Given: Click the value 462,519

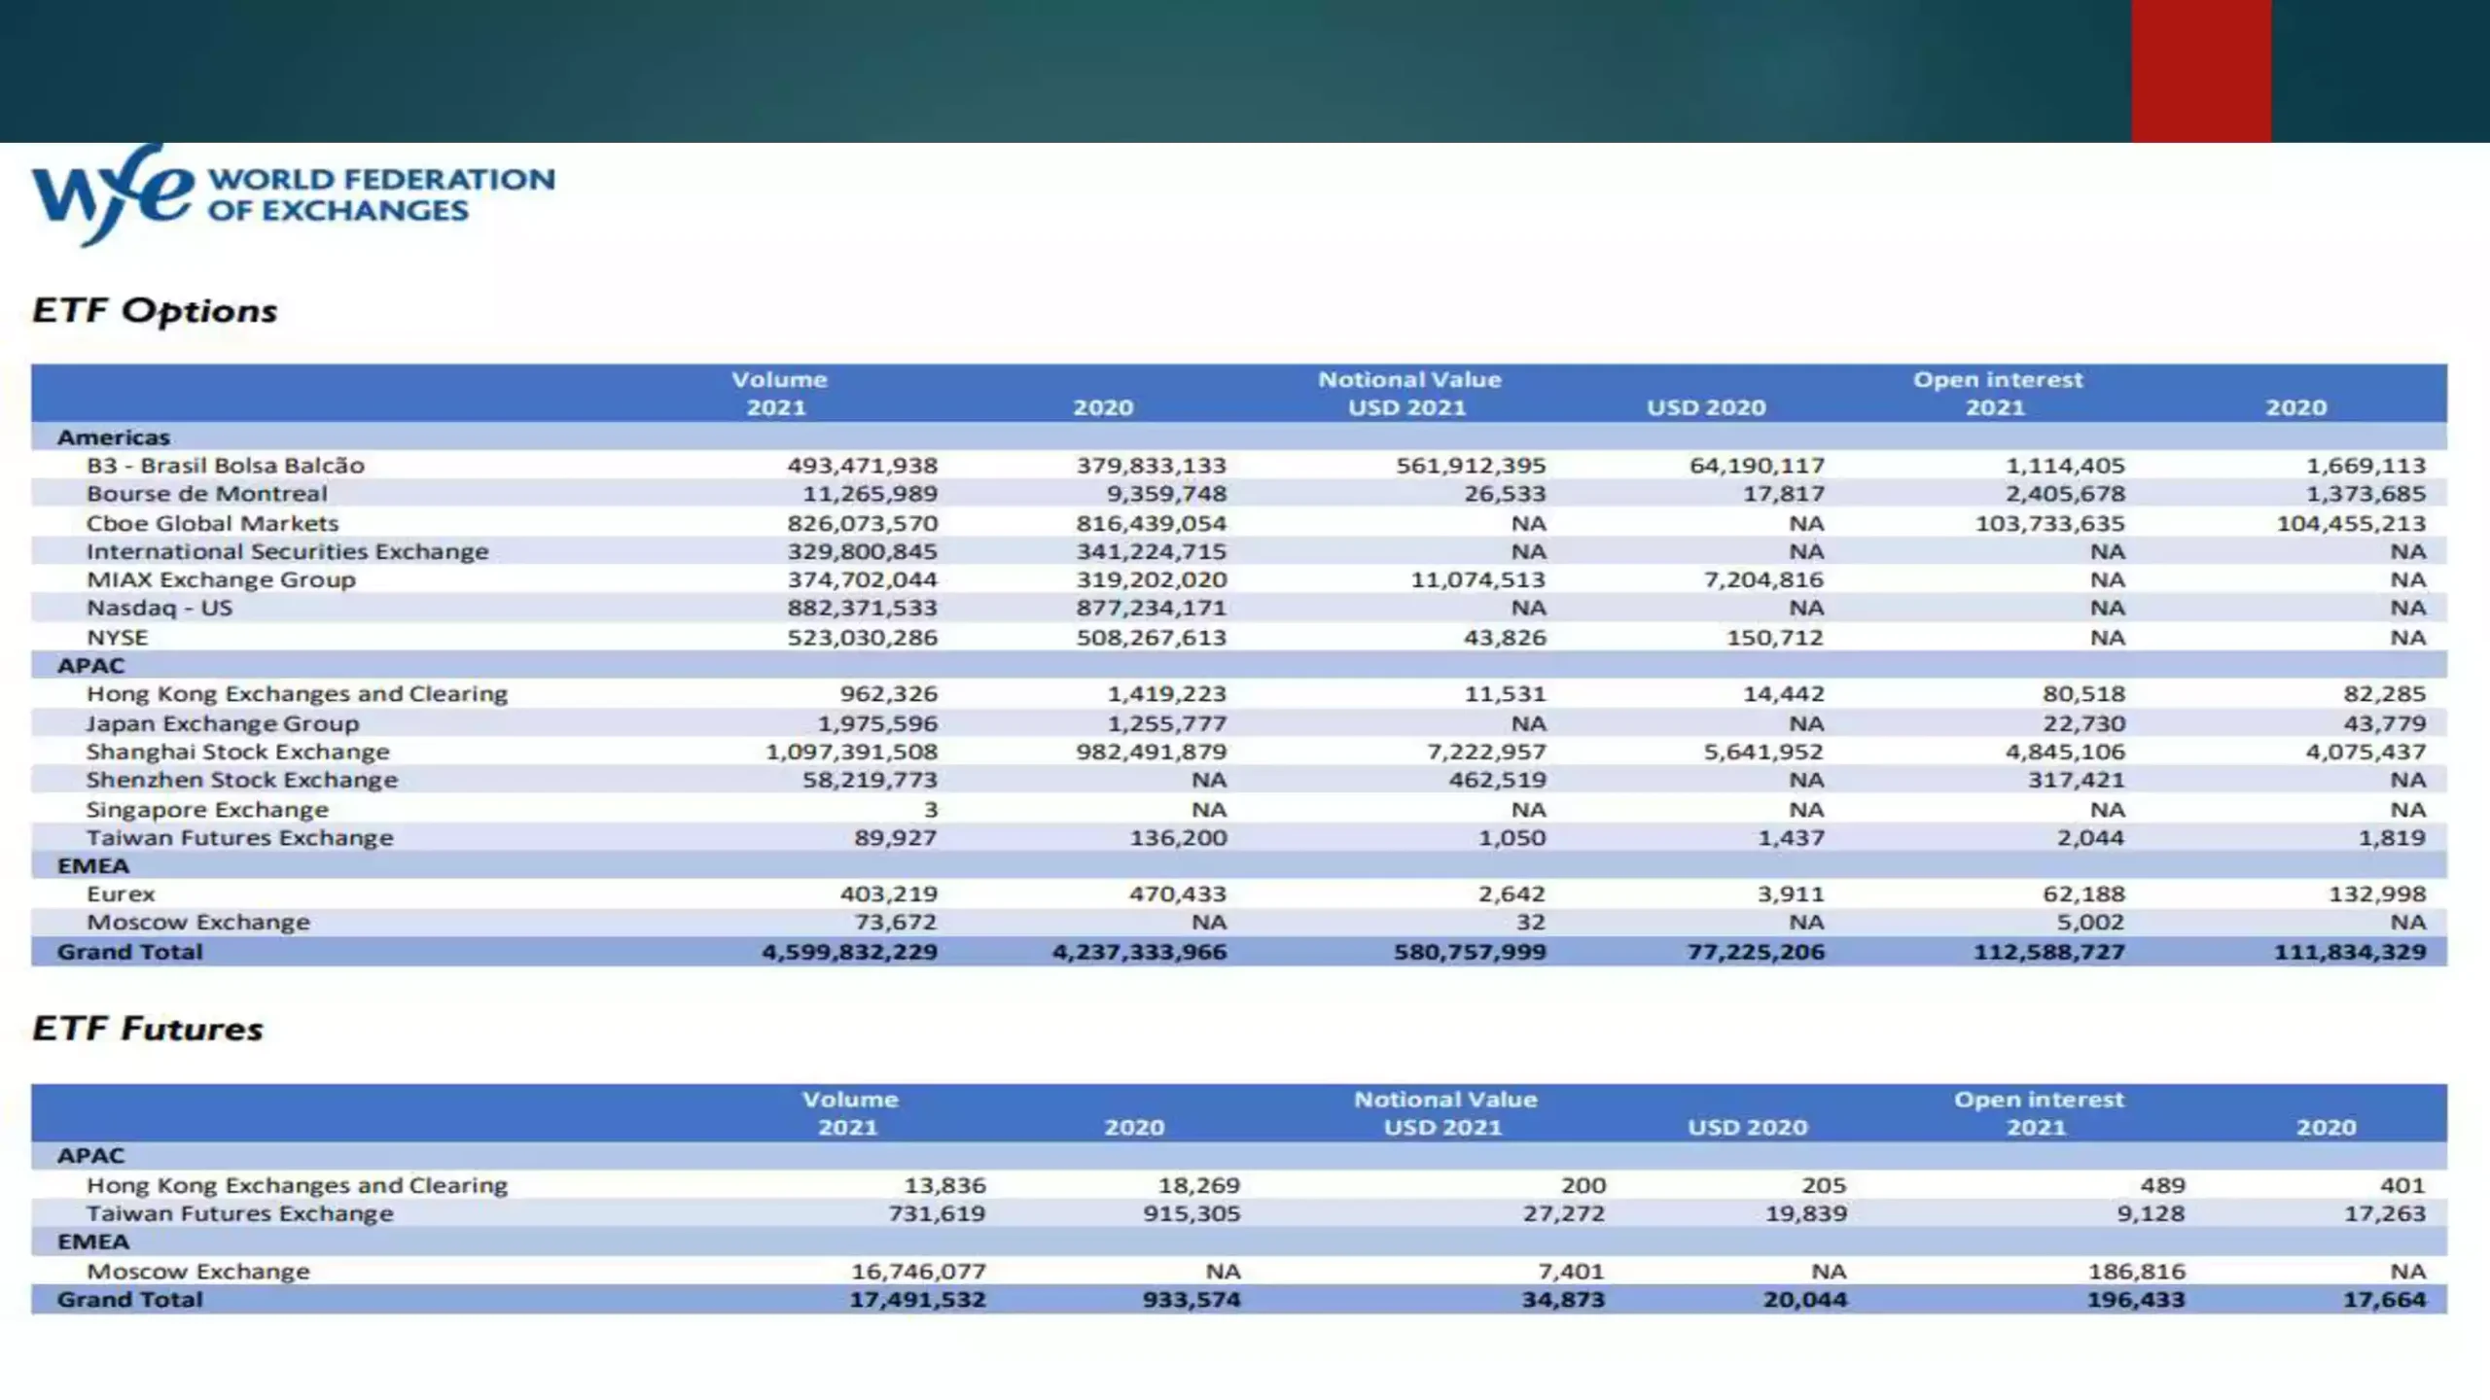Looking at the screenshot, I should tap(1498, 780).
